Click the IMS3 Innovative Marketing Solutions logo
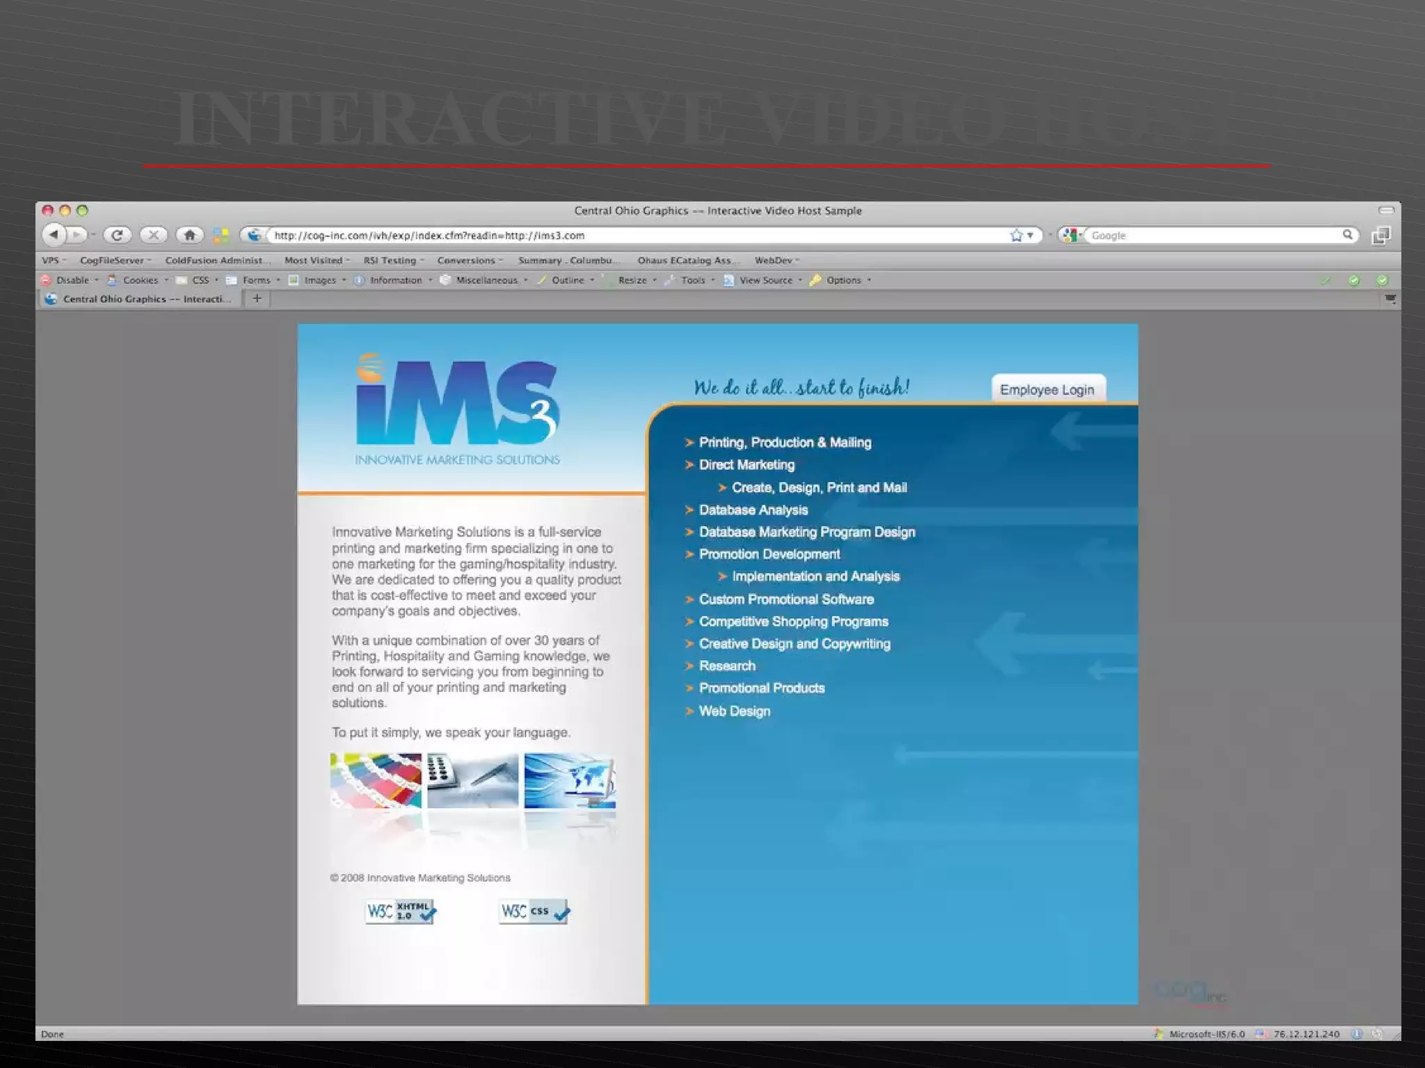The image size is (1425, 1068). 457,409
